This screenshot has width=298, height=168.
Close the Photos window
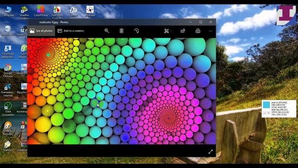click(x=211, y=22)
